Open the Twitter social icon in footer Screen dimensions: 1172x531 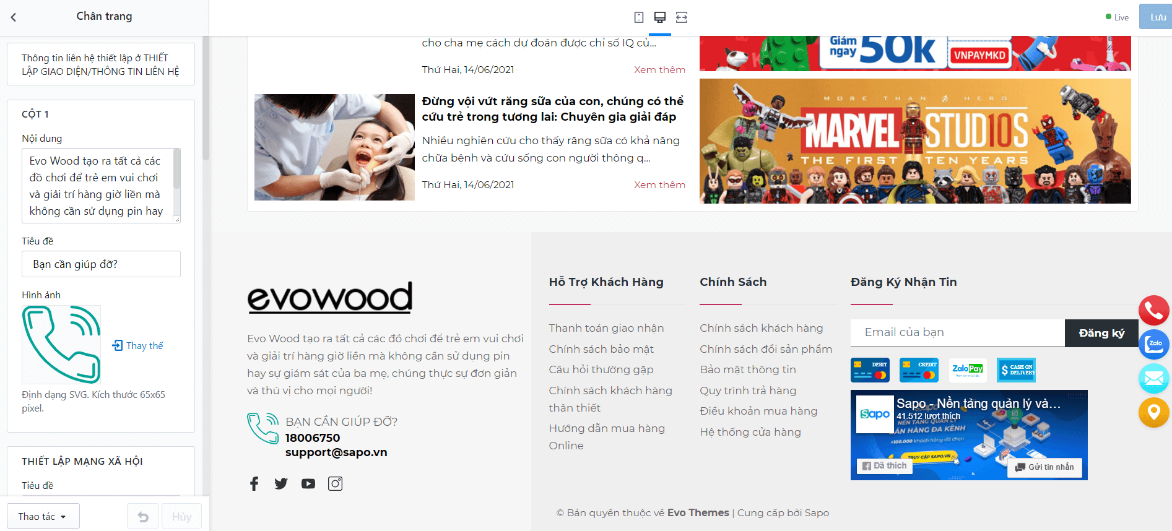(281, 483)
